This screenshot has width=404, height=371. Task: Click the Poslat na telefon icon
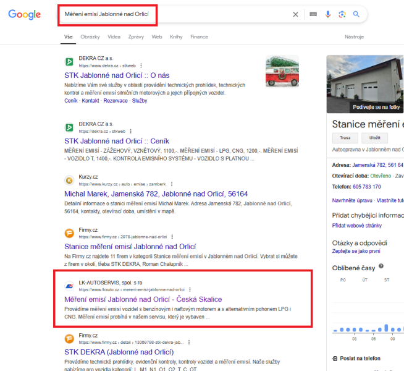point(335,359)
